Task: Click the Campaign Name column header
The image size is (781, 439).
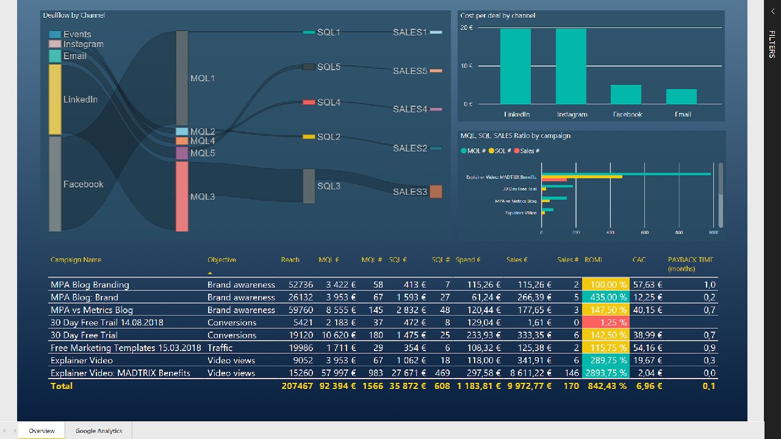Action: point(76,260)
